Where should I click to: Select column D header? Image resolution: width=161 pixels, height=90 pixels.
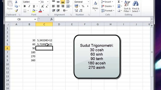(59, 24)
